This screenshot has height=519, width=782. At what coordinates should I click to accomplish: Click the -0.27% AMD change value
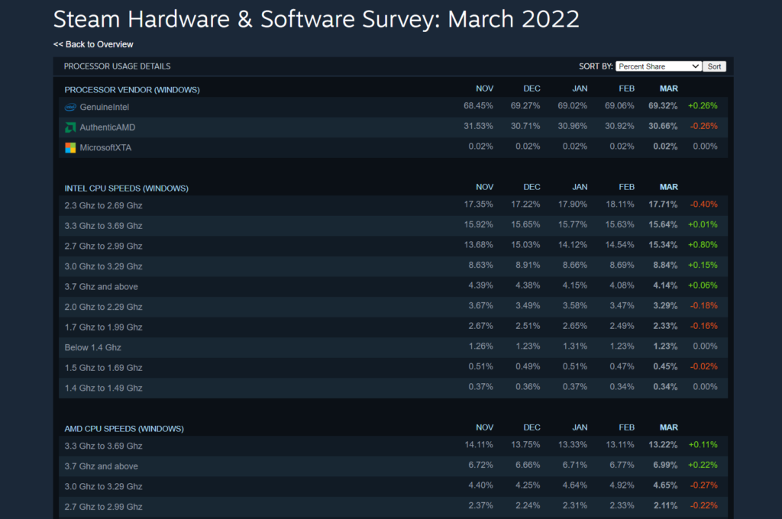pyautogui.click(x=703, y=485)
